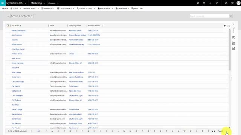The width and height of the screenshot is (241, 135).
Task: Open the Cat Francis contact
Action: pos(15,86)
